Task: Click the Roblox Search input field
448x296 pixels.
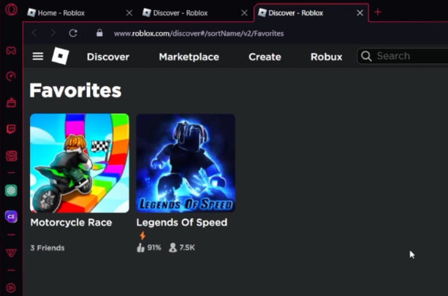Action: pos(403,56)
